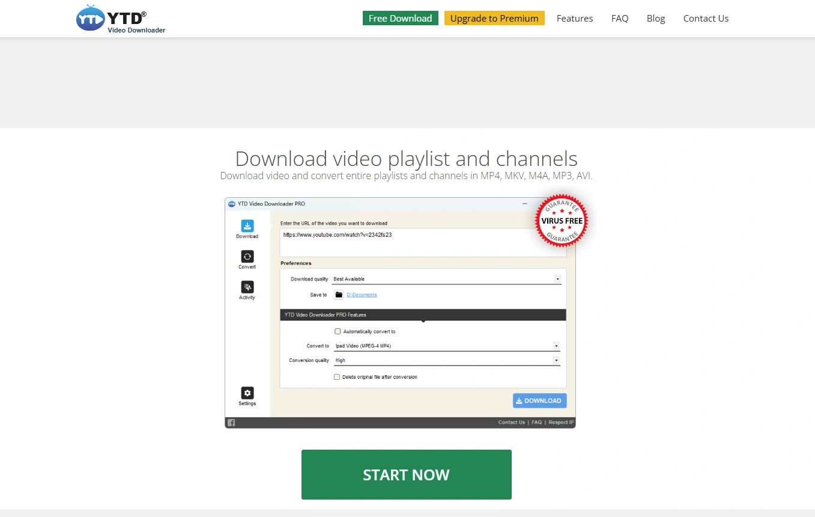Viewport: 815px width, 517px height.
Task: Select the Download sidebar icon
Action: [x=247, y=226]
